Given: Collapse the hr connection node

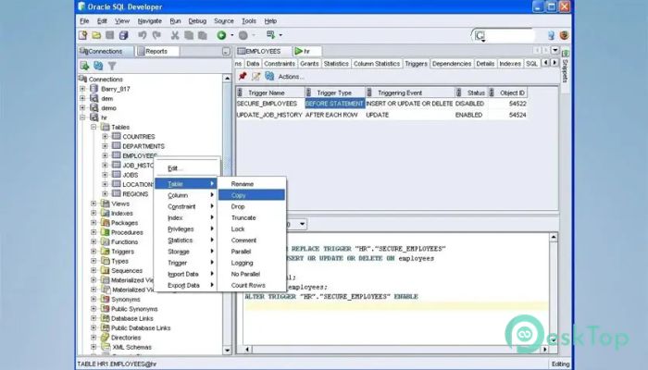Looking at the screenshot, I should (x=82, y=117).
